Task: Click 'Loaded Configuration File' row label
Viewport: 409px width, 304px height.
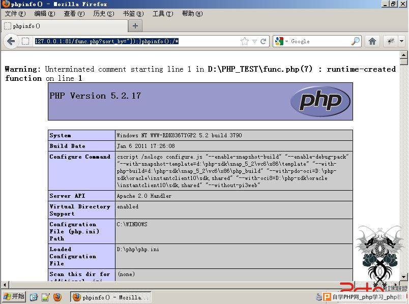Action: 73,256
